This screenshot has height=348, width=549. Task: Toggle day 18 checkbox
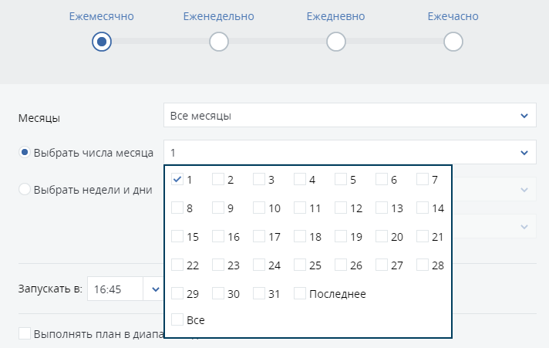point(300,237)
